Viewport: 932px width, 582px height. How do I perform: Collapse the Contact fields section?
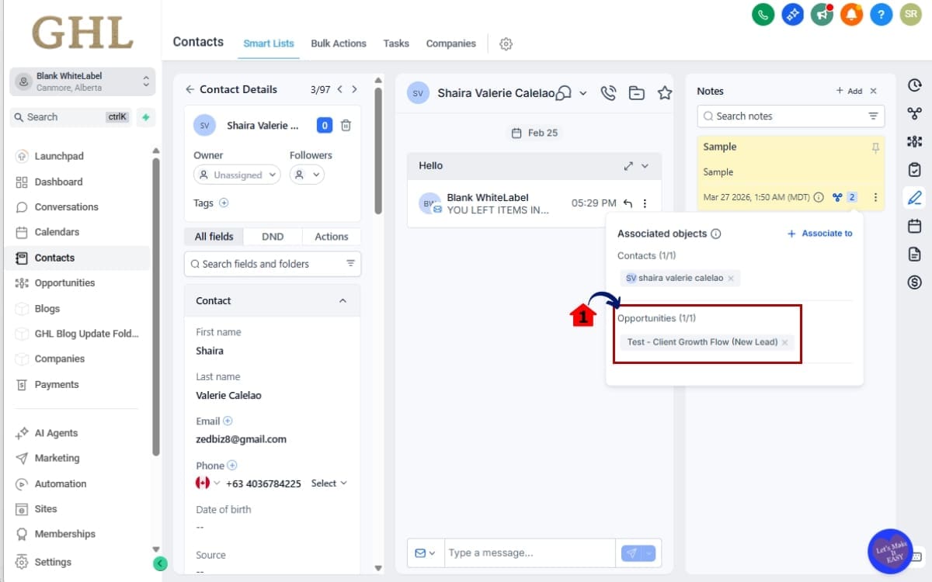[x=343, y=301]
